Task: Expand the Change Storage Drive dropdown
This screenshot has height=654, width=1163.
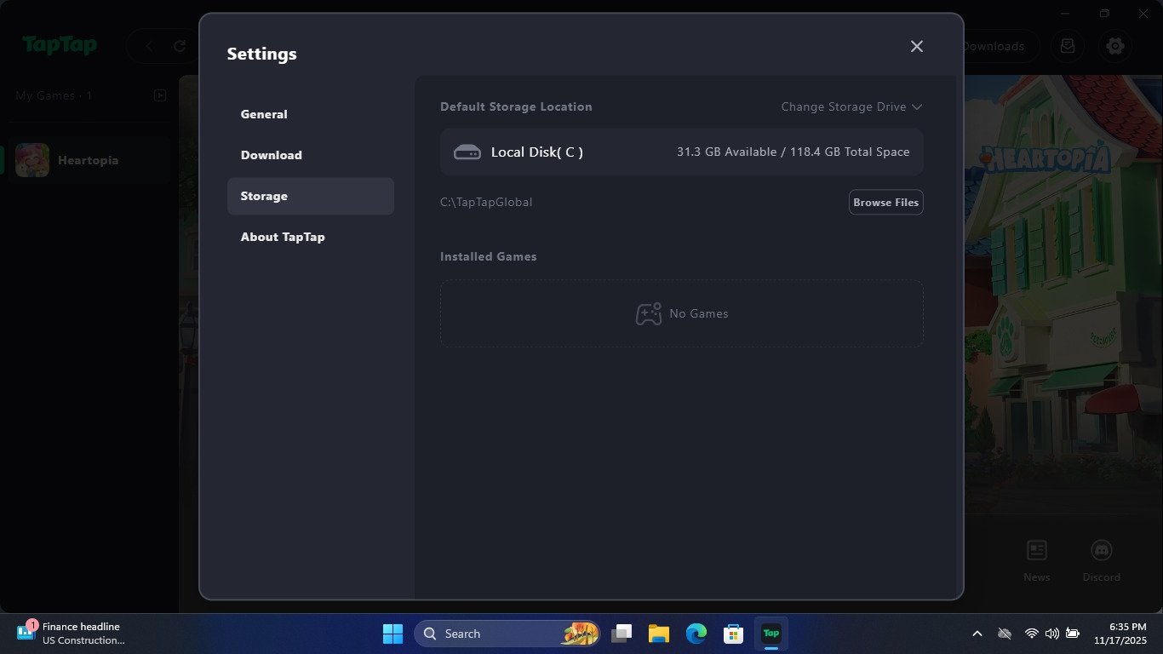Action: 851,106
